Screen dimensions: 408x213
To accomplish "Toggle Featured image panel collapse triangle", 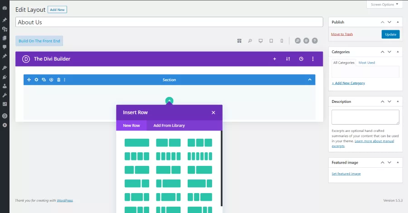I will [398, 162].
